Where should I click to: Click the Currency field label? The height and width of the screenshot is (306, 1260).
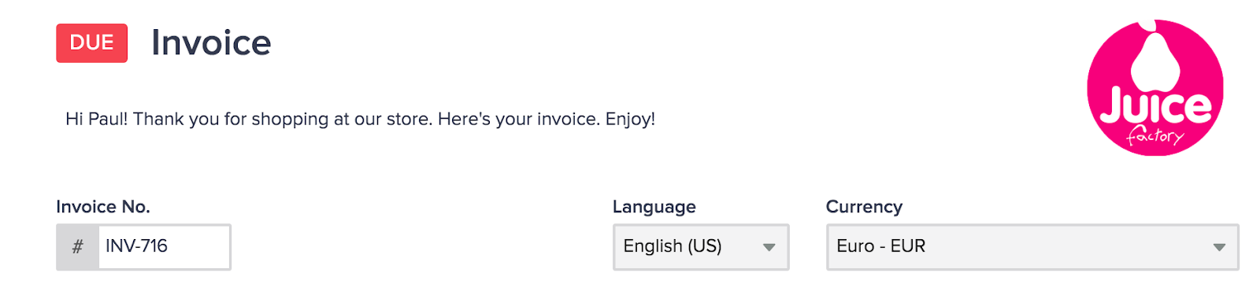point(864,207)
